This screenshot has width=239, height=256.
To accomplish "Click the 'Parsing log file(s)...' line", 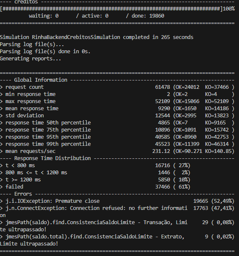I will coord(32,44).
